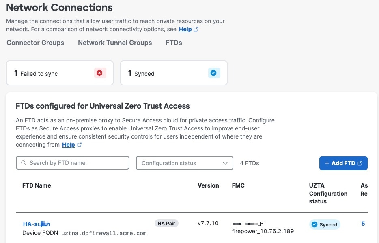Image resolution: width=379 pixels, height=243 pixels.
Task: Click the external link icon beside top Help
Action: pyautogui.click(x=196, y=29)
